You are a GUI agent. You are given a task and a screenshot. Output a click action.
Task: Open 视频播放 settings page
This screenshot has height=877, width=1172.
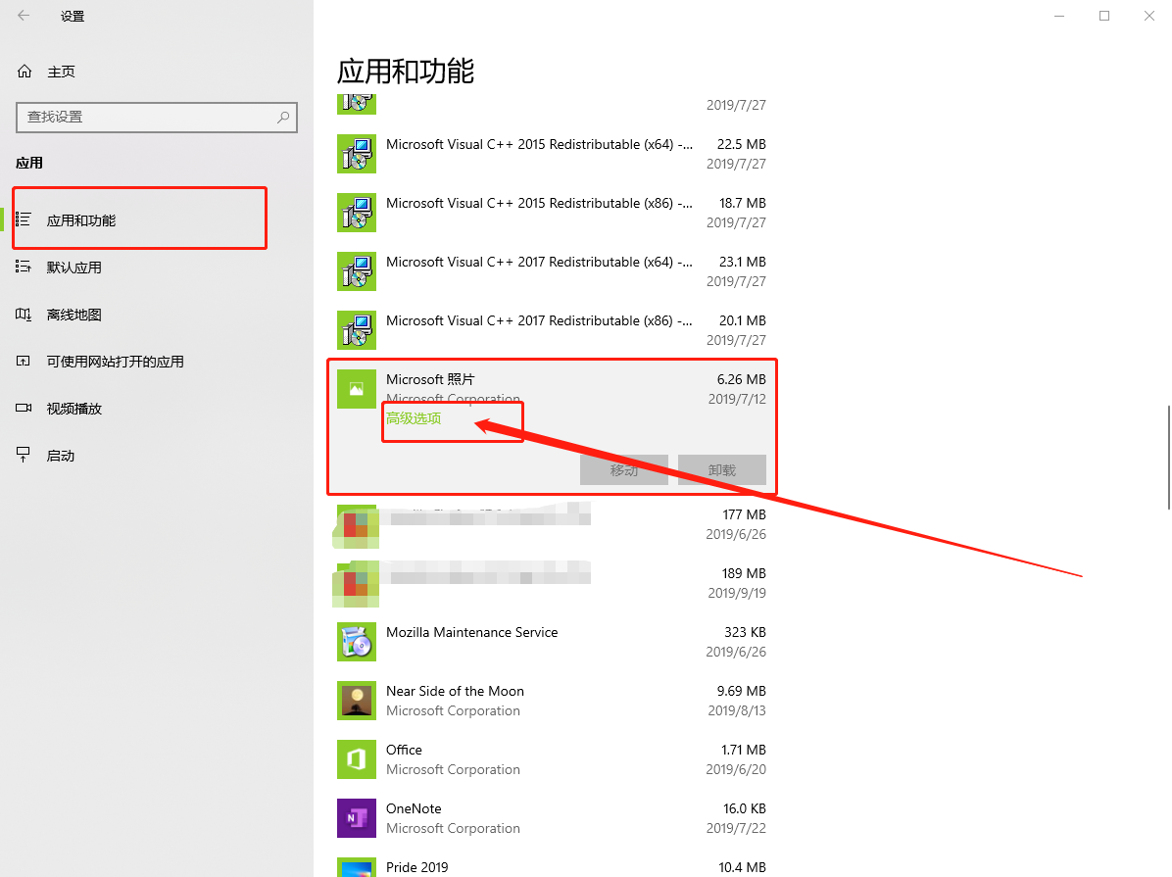coord(74,409)
